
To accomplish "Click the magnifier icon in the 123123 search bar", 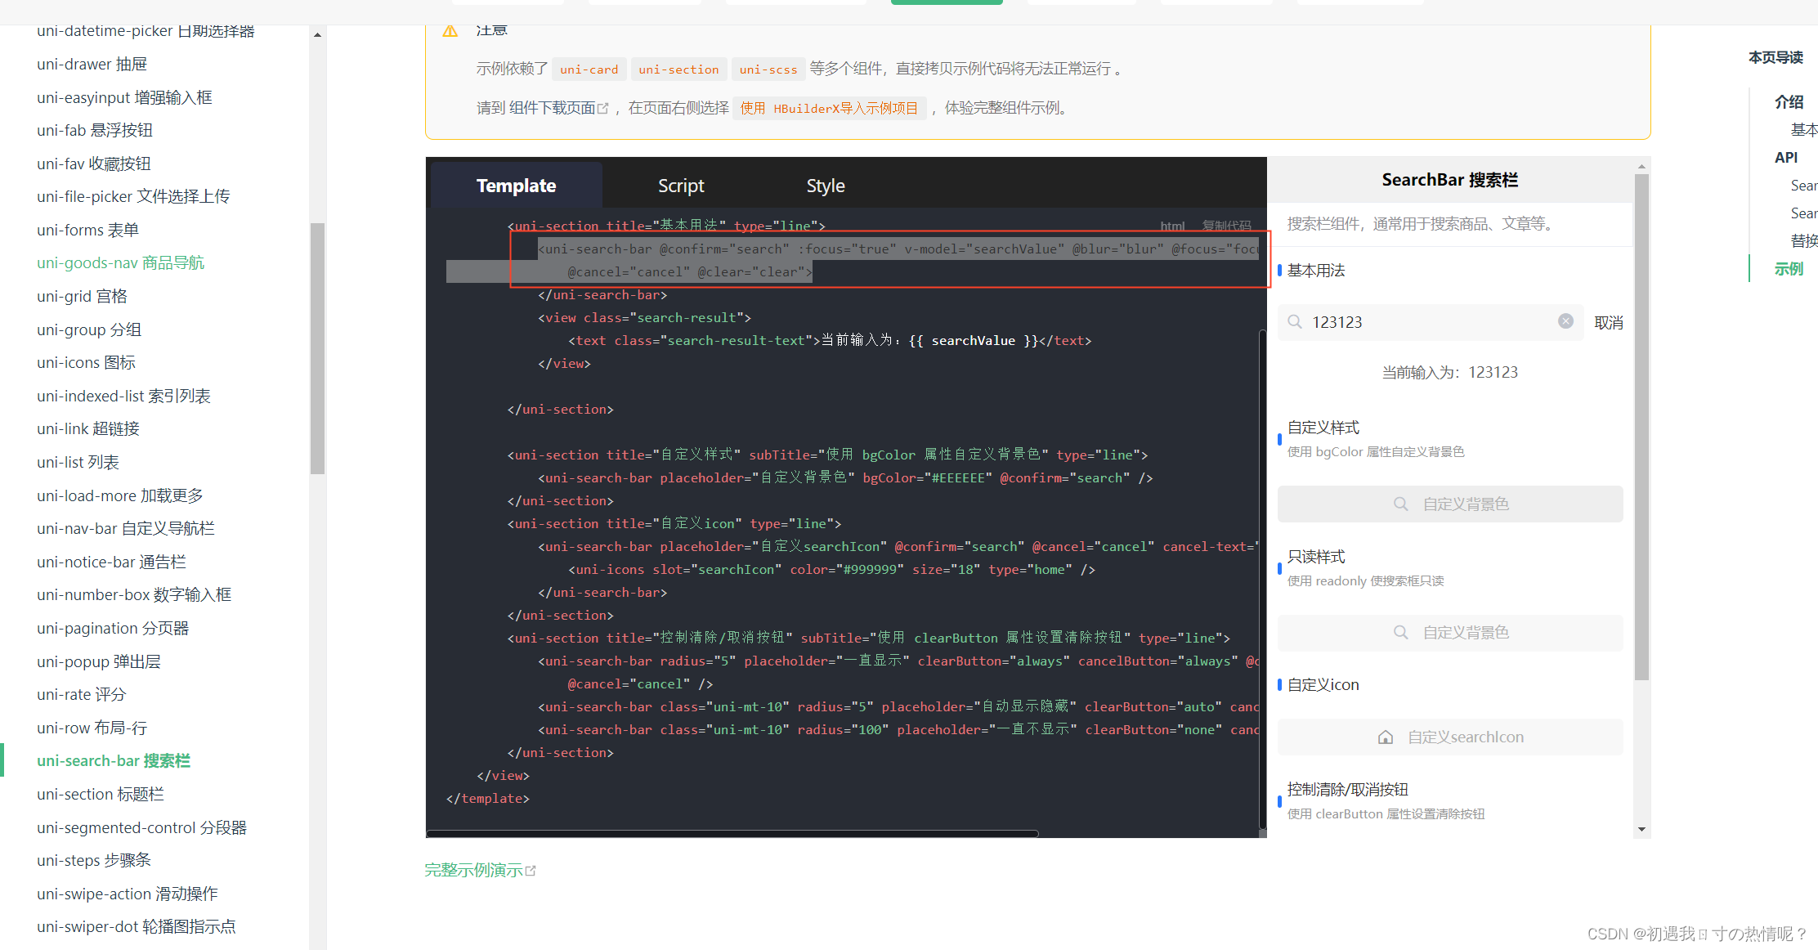I will tap(1295, 322).
